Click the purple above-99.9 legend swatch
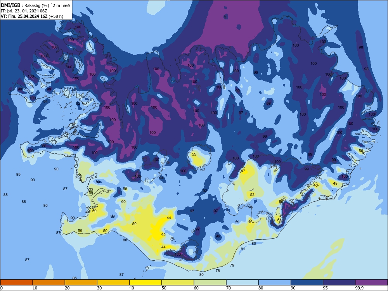 [x=371, y=282]
